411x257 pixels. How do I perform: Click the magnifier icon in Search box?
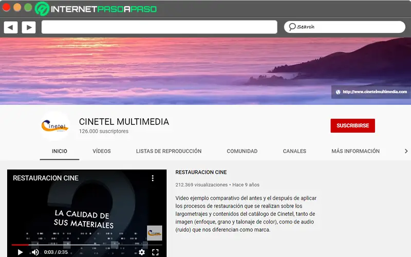pyautogui.click(x=292, y=27)
